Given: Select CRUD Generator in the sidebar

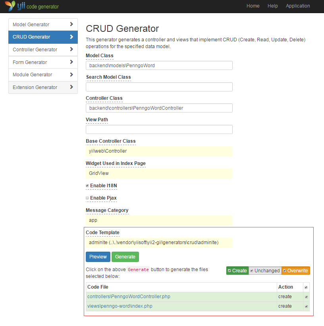Looking at the screenshot, I should 43,37.
